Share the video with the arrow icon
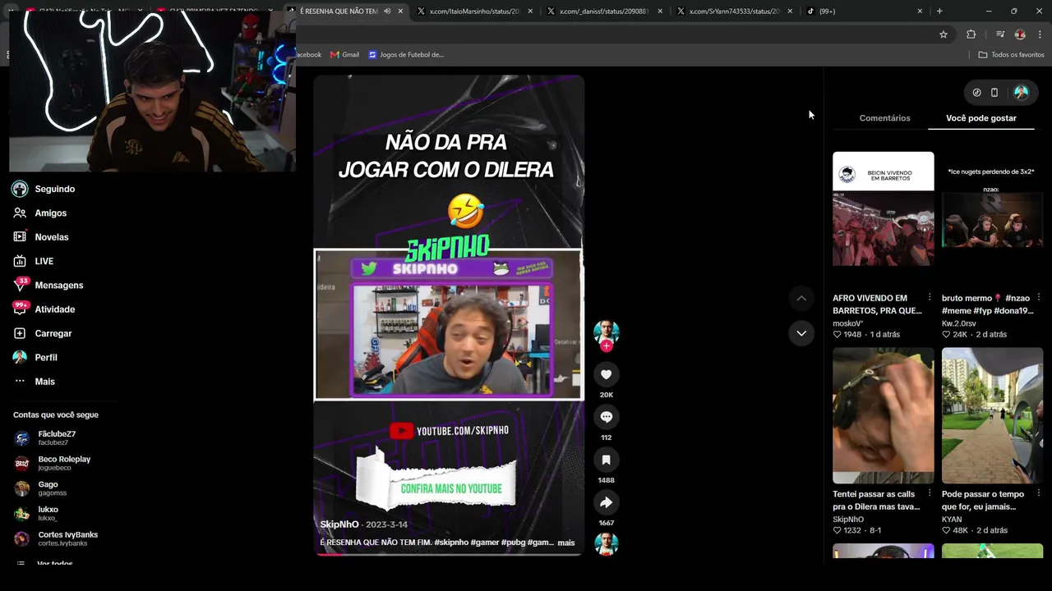Screen dimensions: 1052x591 (x=607, y=502)
